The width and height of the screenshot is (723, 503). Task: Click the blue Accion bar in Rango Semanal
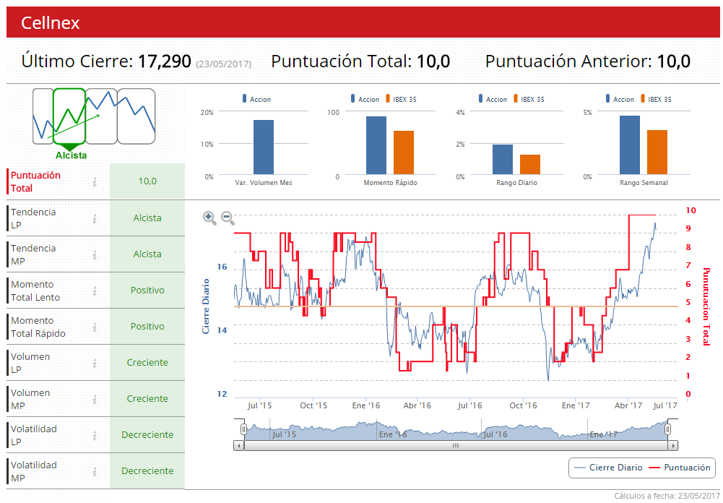click(630, 145)
